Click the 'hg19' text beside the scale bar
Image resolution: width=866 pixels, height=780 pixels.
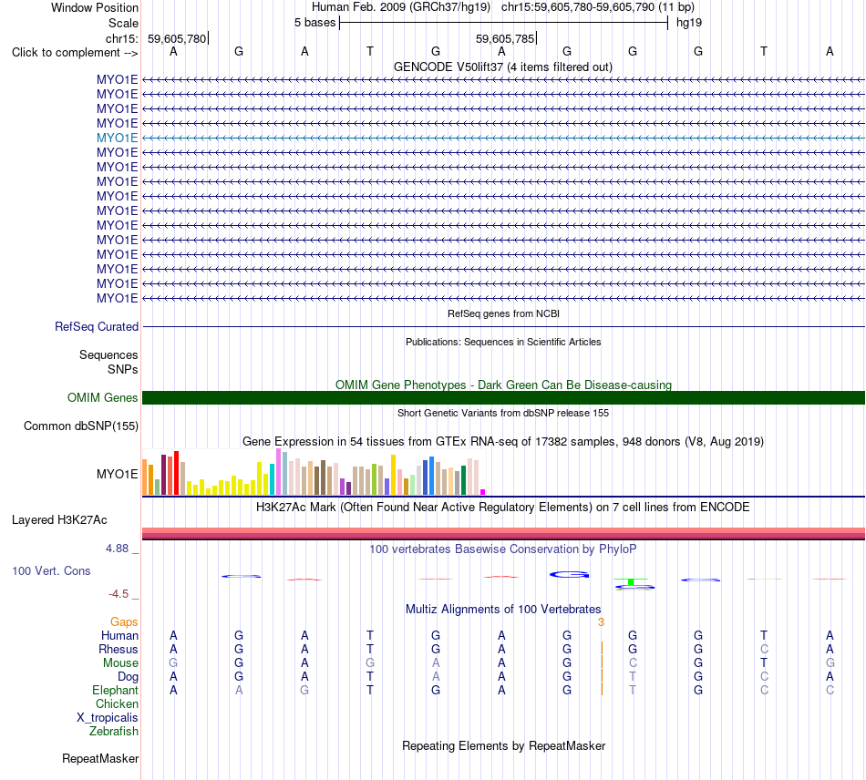click(689, 23)
